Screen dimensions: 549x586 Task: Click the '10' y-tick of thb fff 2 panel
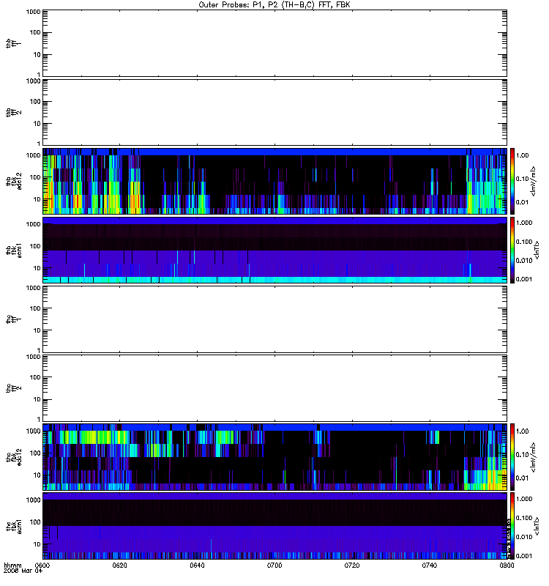pos(37,124)
